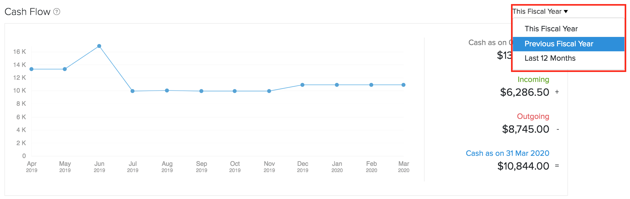Viewport: 630px width, 199px height.
Task: Click the Aug 2019 data point on chart
Action: 167,90
